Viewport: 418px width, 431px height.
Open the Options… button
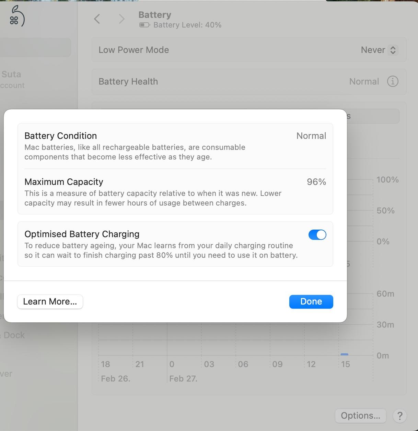[360, 416]
